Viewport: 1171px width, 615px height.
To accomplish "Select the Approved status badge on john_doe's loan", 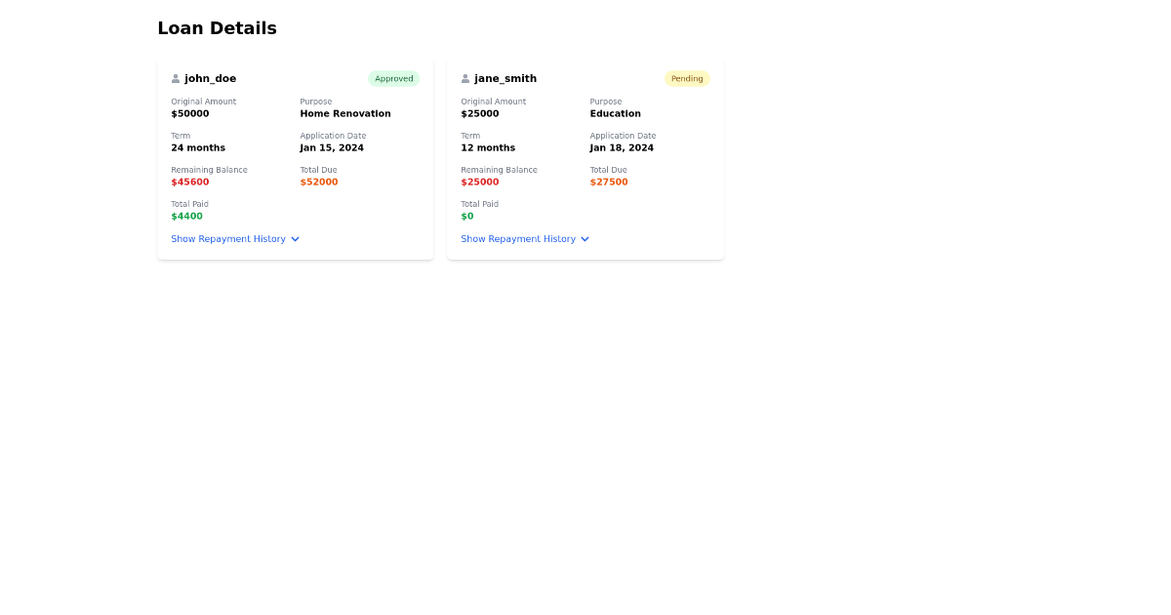I will pos(393,78).
